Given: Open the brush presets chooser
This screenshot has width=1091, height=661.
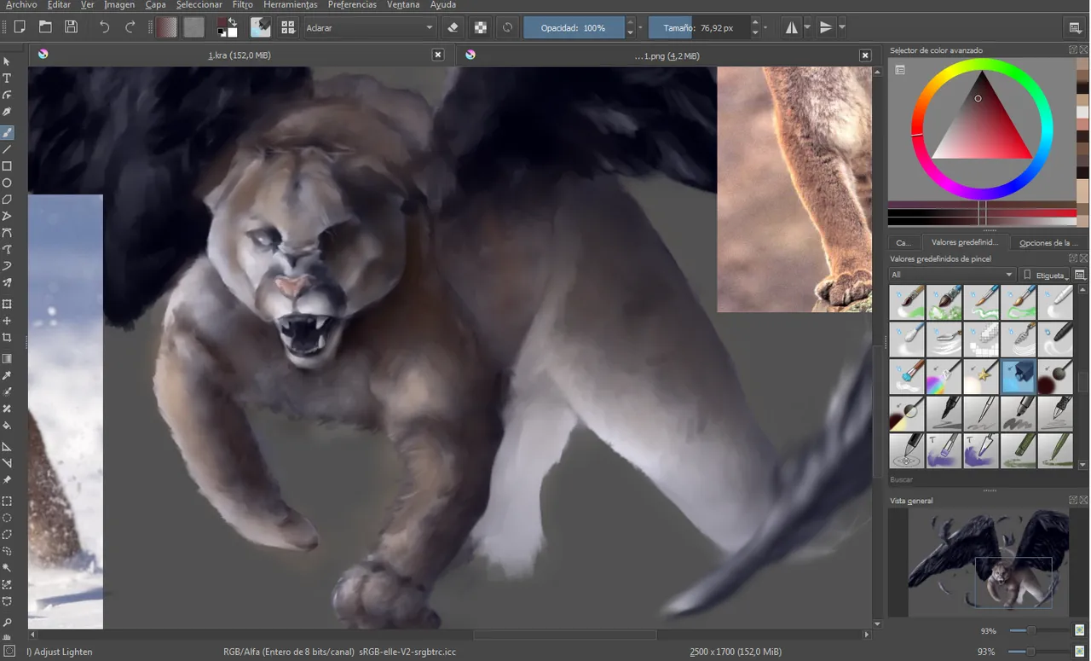Looking at the screenshot, I should tap(288, 27).
